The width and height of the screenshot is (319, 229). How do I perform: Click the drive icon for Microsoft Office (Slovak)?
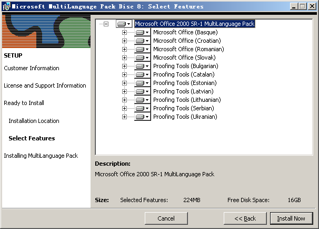coord(142,58)
